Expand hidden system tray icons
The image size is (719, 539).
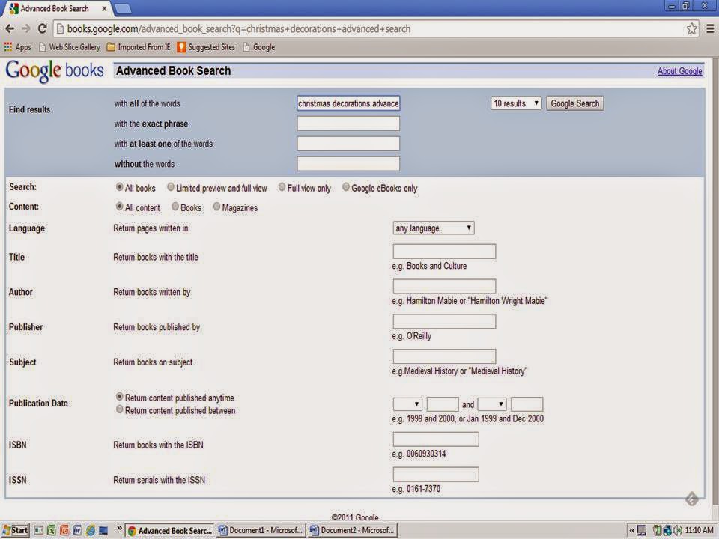coord(631,530)
